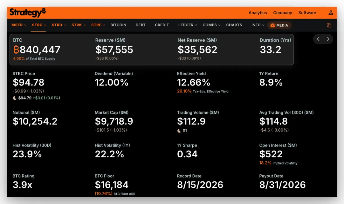
Task: Click the market cap change -$101.5 (-1.03%)
Action: pos(111,130)
